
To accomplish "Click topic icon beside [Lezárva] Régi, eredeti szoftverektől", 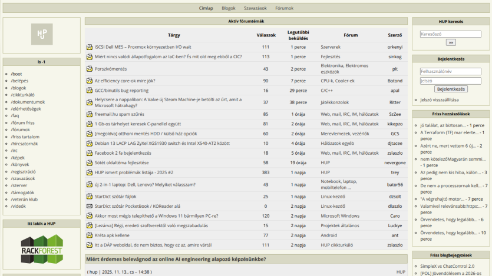I will [x=90, y=225].
